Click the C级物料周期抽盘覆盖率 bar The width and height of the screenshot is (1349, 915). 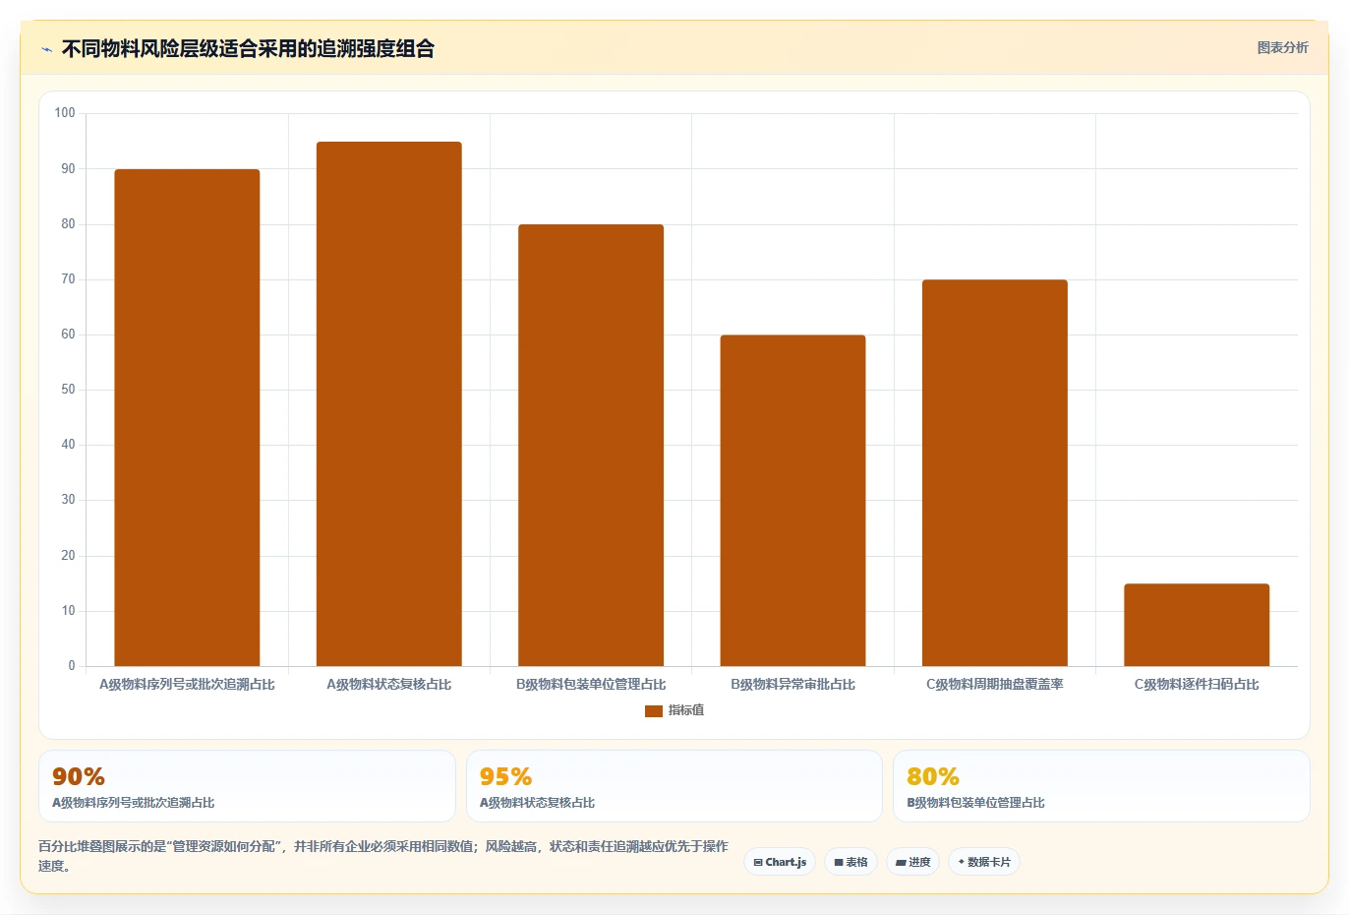[x=995, y=473]
